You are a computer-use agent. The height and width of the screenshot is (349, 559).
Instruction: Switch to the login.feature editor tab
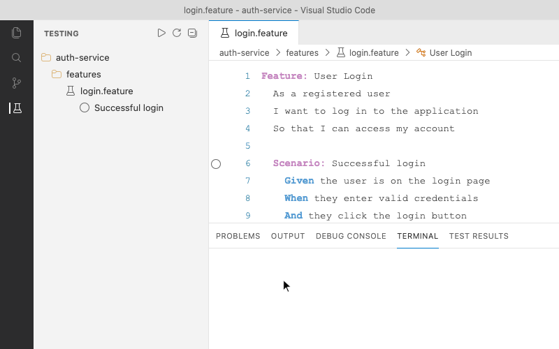point(254,33)
